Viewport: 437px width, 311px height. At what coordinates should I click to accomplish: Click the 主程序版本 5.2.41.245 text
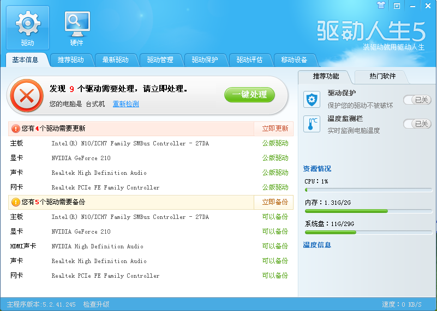(x=41, y=304)
